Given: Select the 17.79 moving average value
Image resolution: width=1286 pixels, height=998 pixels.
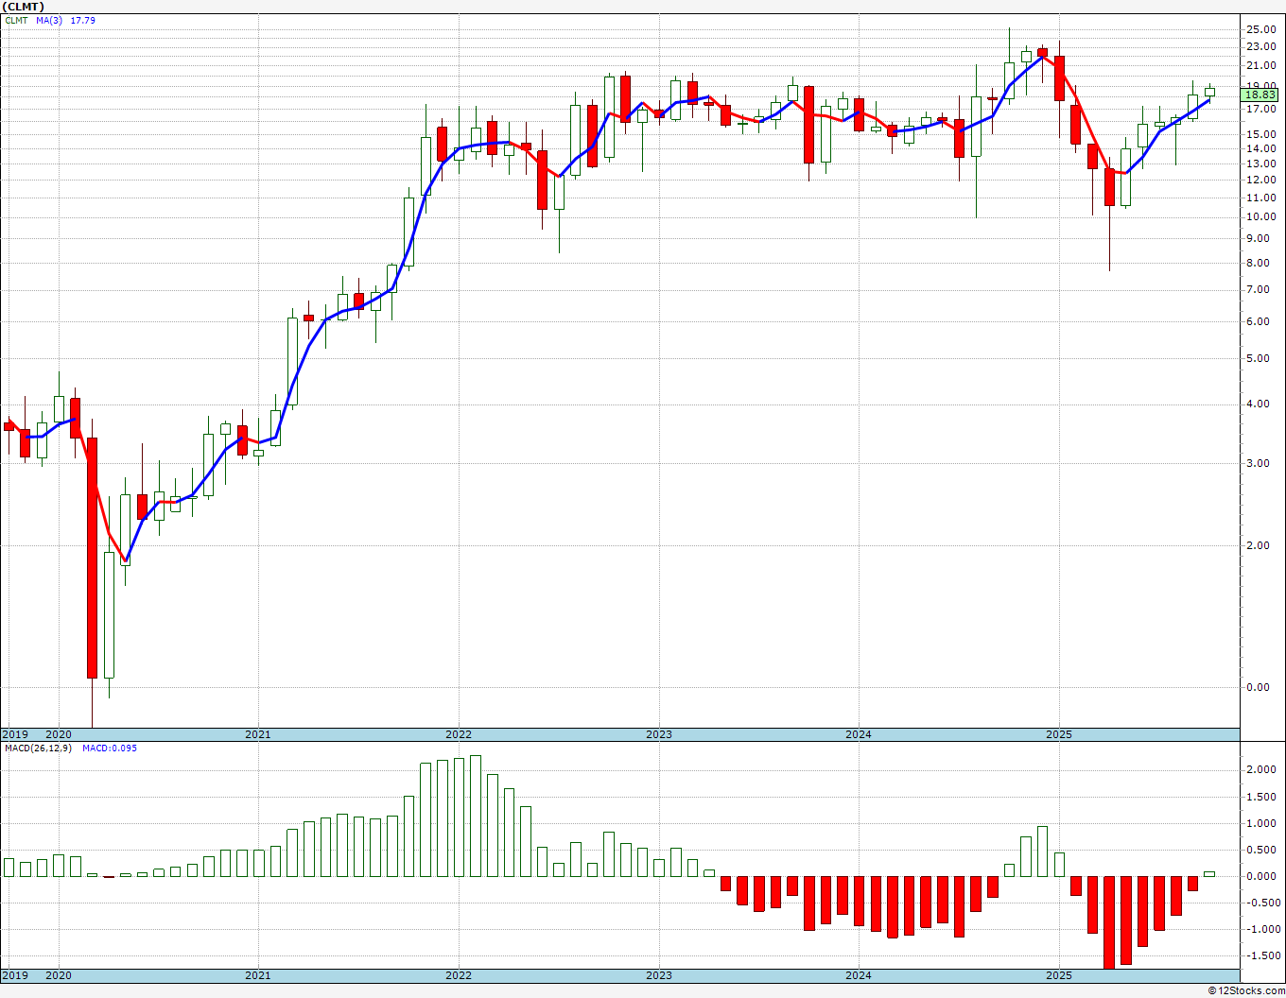Looking at the screenshot, I should click(x=83, y=20).
